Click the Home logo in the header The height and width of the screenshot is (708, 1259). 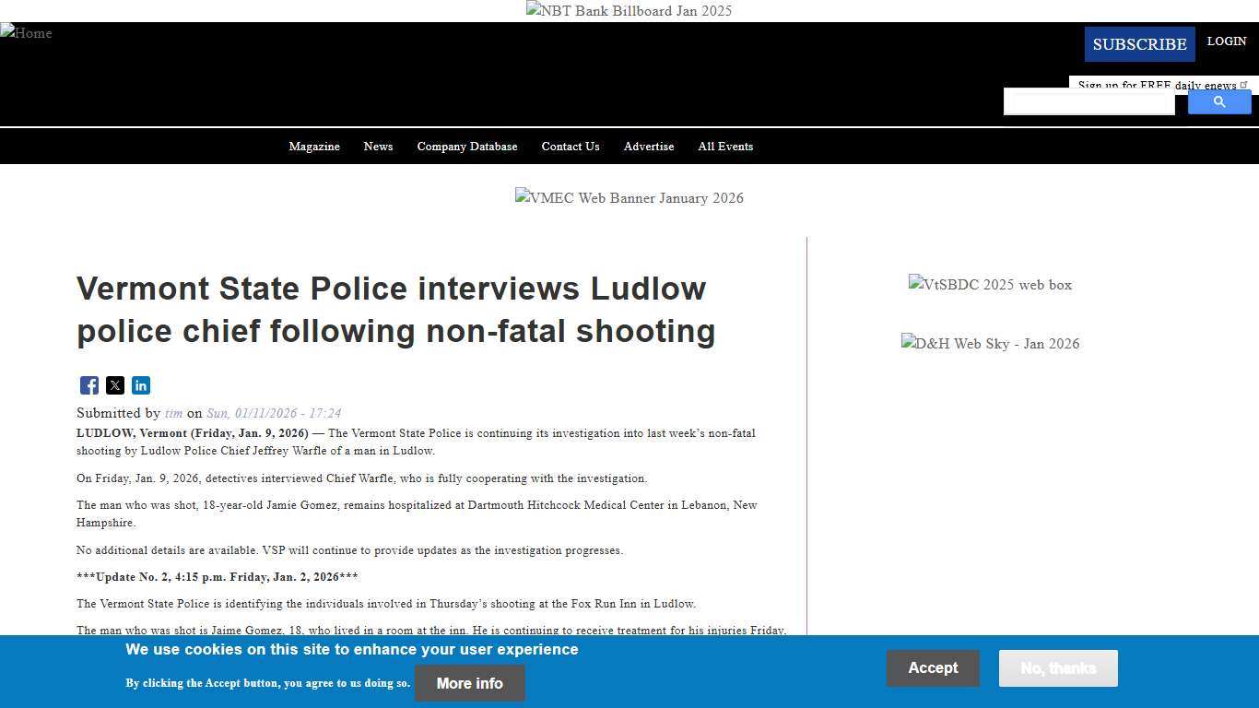[x=27, y=33]
